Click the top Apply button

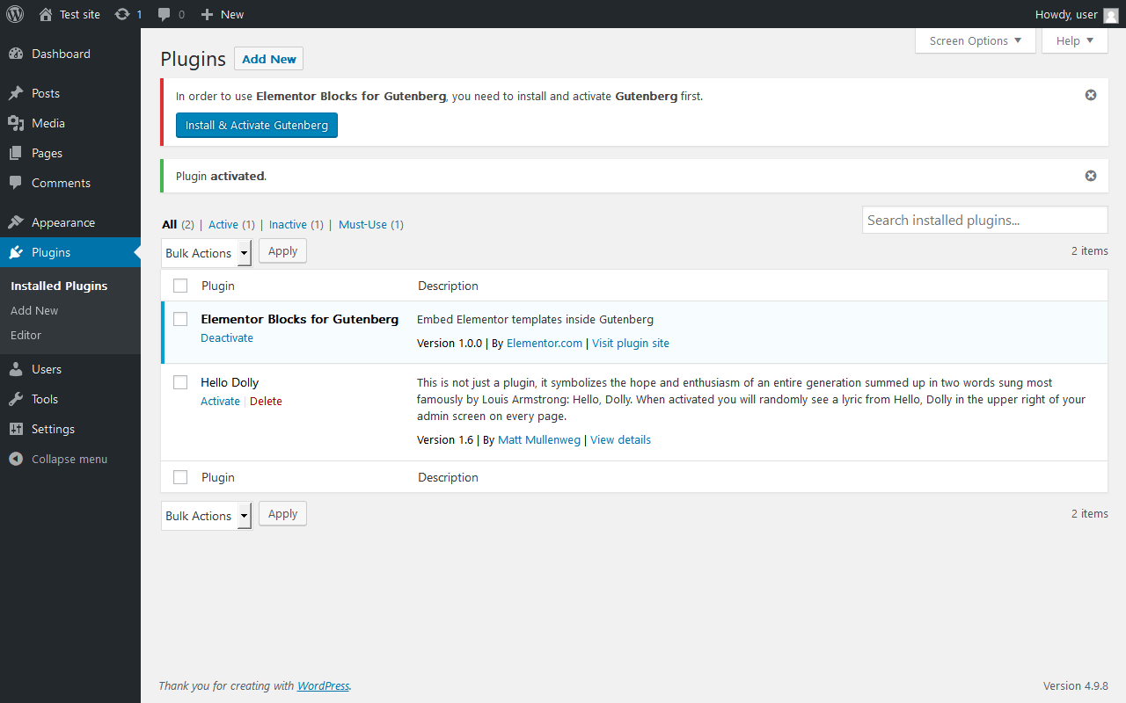[x=282, y=251]
